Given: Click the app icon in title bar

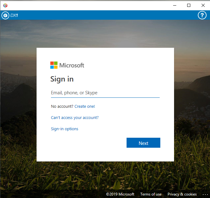Looking at the screenshot, I should point(5,5).
